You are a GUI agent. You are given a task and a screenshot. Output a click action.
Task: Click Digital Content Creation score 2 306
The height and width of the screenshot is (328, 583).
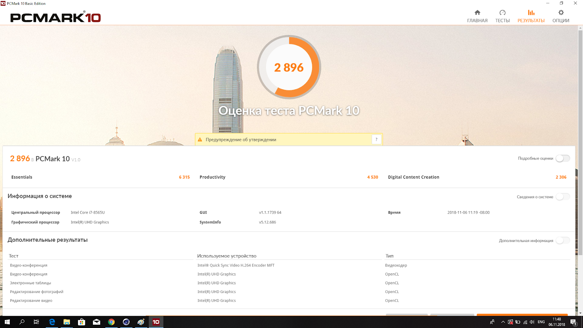(x=561, y=177)
